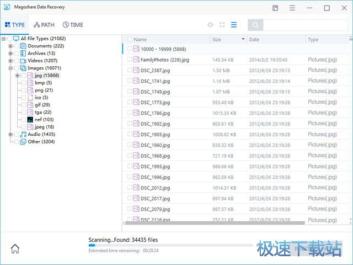Go back to home screen
This screenshot has width=353, height=265.
(x=15, y=249)
